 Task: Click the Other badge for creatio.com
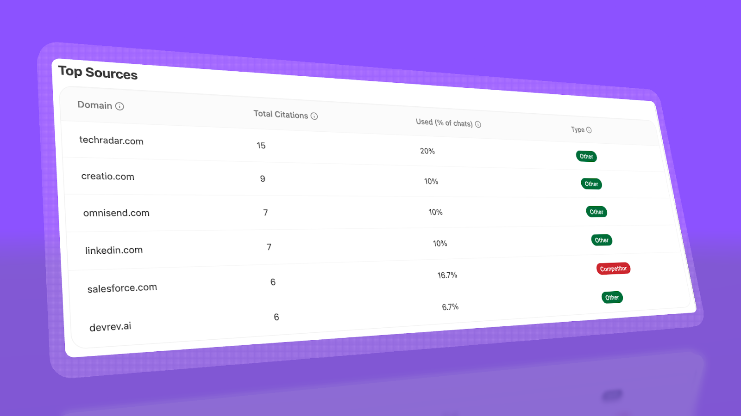[x=591, y=184]
